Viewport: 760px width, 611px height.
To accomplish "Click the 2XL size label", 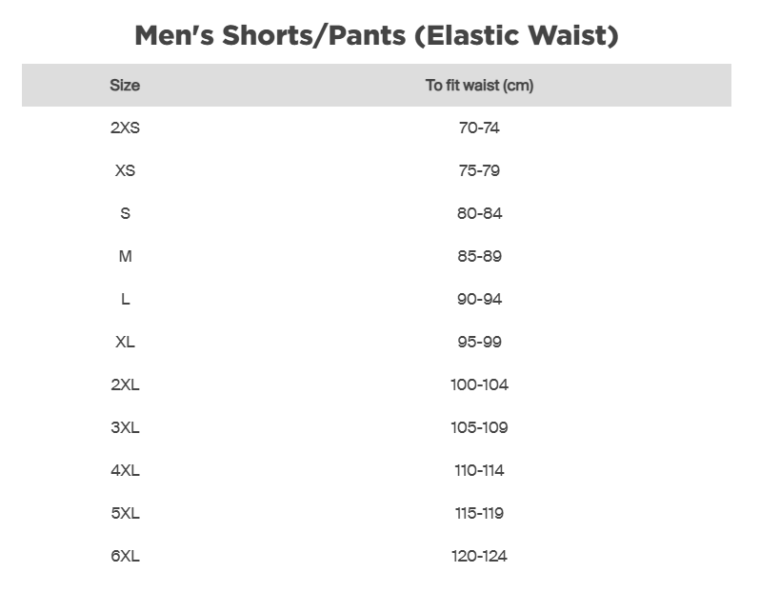I will [125, 384].
